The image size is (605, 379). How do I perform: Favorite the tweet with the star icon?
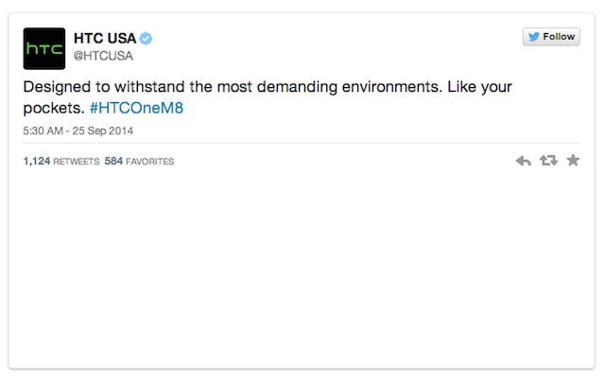pyautogui.click(x=572, y=161)
